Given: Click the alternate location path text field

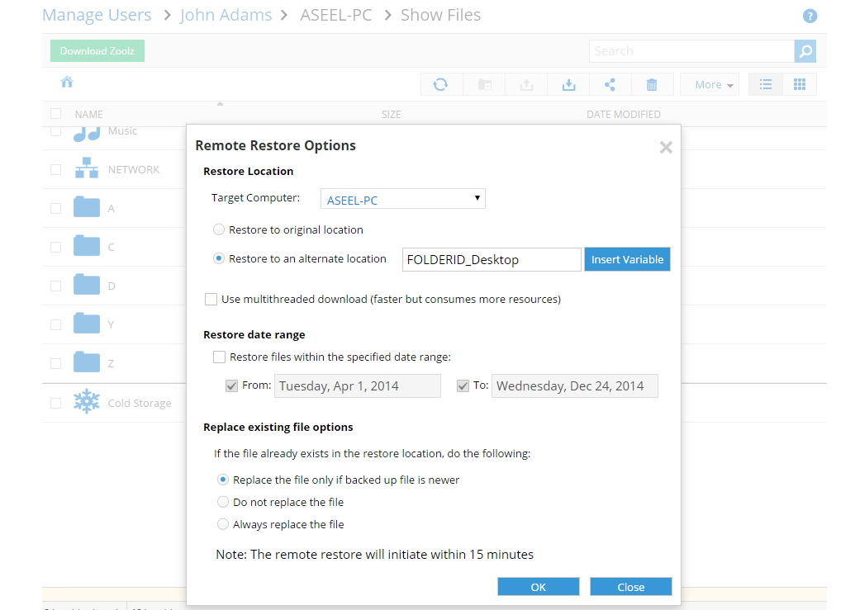Looking at the screenshot, I should (492, 259).
